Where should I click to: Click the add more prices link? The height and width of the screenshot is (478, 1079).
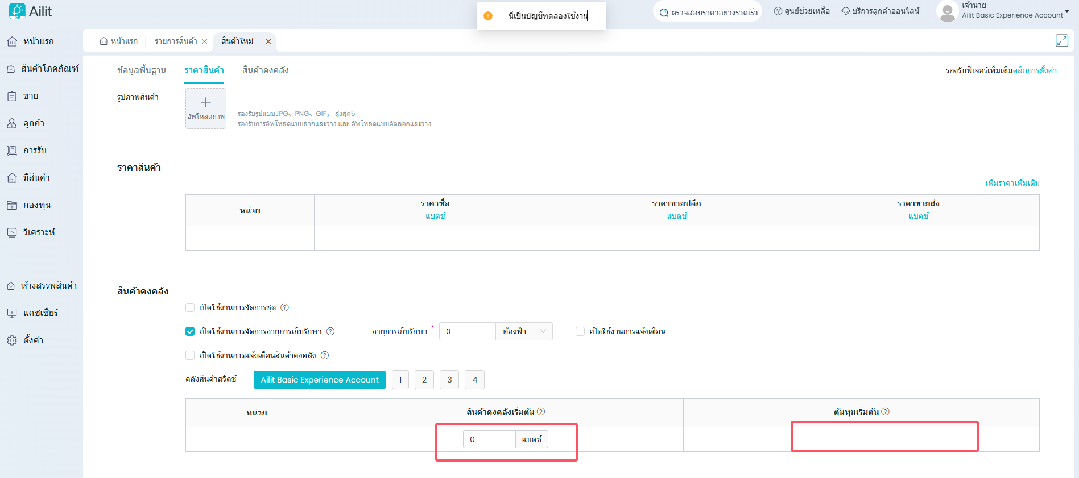(1012, 183)
